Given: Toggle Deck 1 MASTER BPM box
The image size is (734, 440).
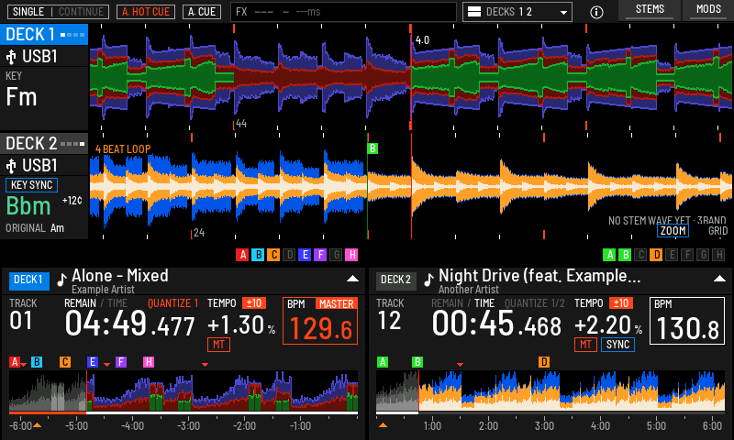Looking at the screenshot, I should coord(320,321).
